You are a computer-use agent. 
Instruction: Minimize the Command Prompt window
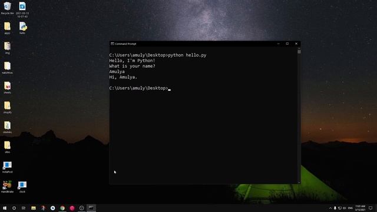click(279, 44)
